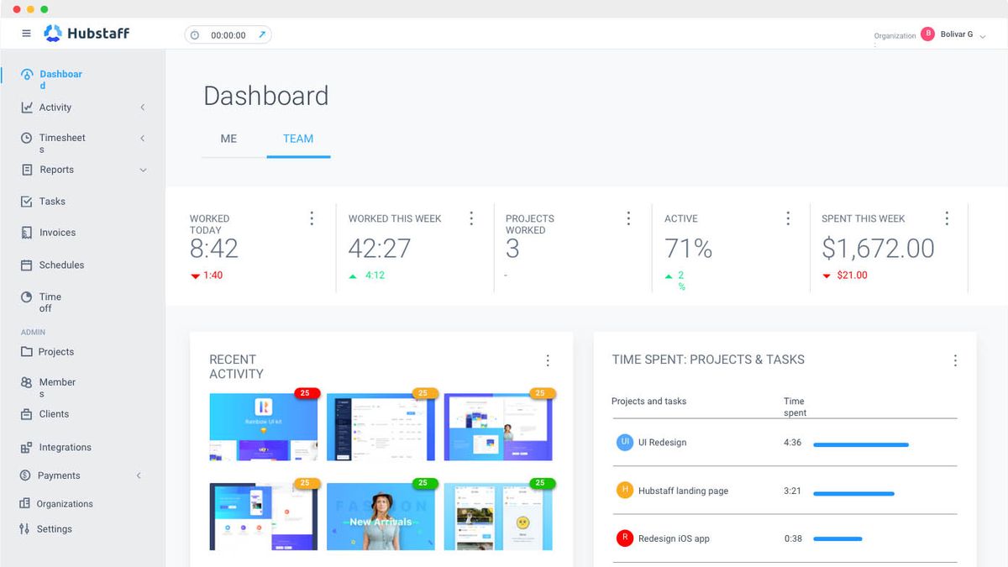Open Hubstaff Settings
The height and width of the screenshot is (567, 1008).
pyautogui.click(x=55, y=528)
